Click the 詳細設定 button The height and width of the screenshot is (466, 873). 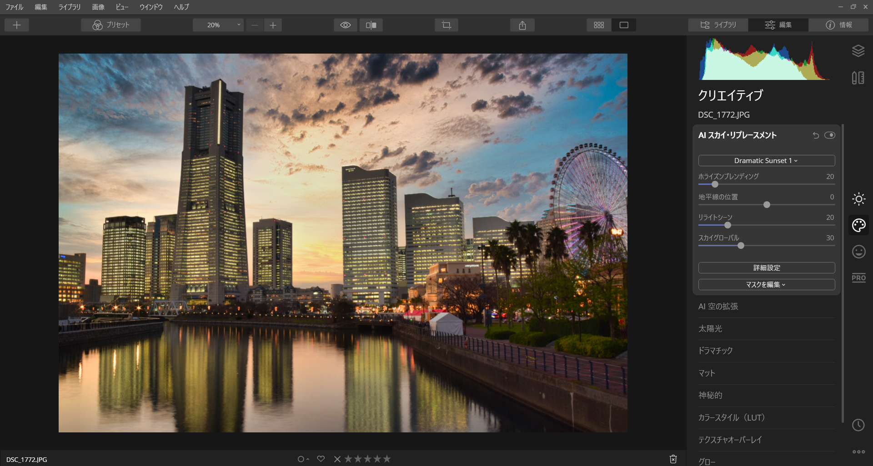coord(766,268)
